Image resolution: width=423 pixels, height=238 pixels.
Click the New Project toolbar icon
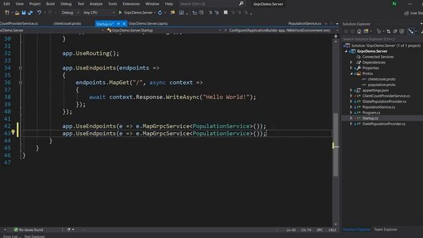point(7,13)
